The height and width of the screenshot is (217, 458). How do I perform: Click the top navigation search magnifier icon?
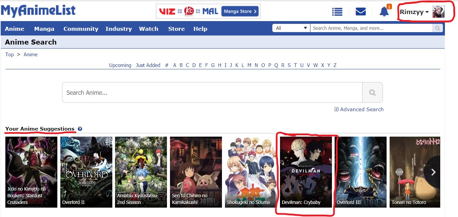437,28
